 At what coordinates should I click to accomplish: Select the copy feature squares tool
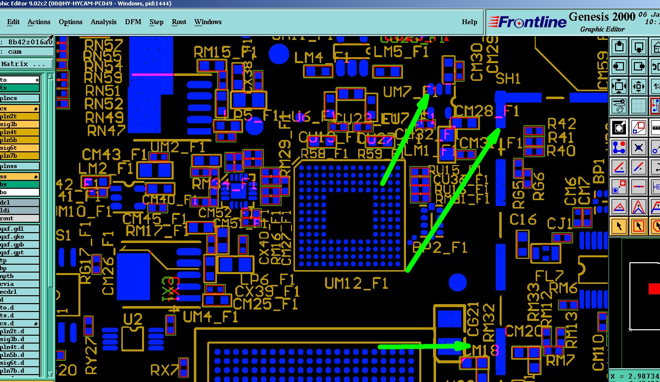(x=619, y=187)
